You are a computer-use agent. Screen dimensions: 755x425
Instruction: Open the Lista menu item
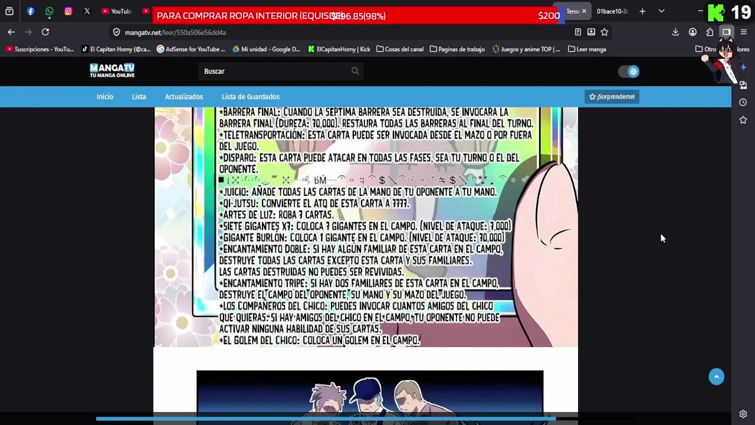pyautogui.click(x=139, y=97)
